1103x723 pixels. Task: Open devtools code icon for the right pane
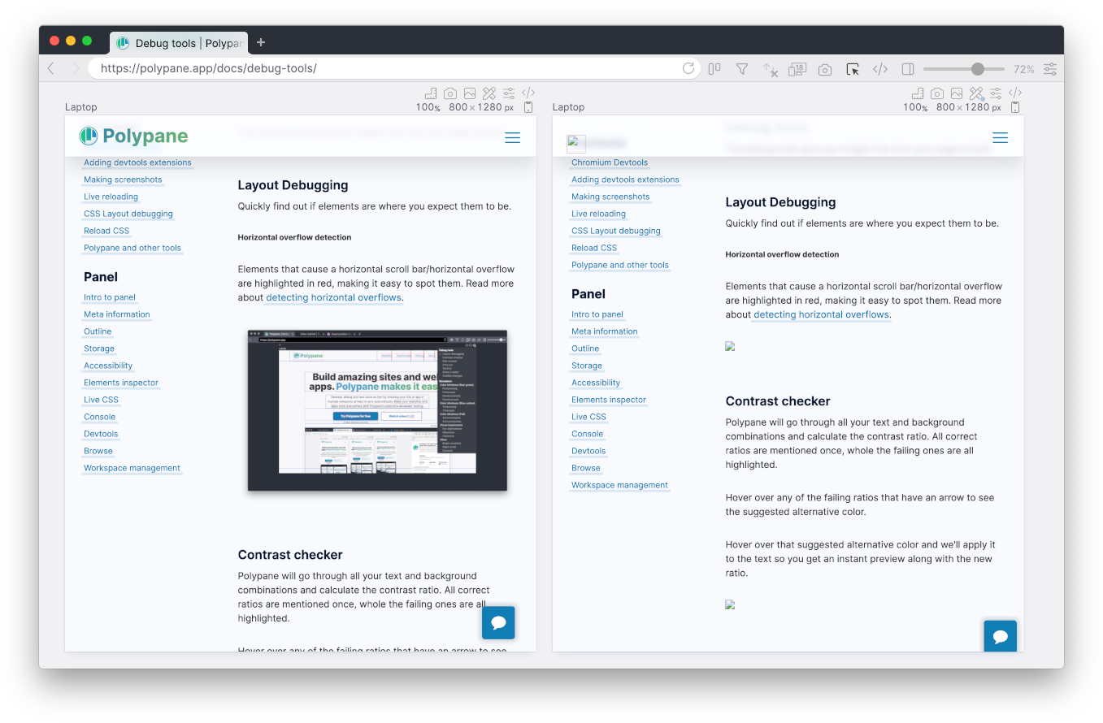tap(1016, 93)
